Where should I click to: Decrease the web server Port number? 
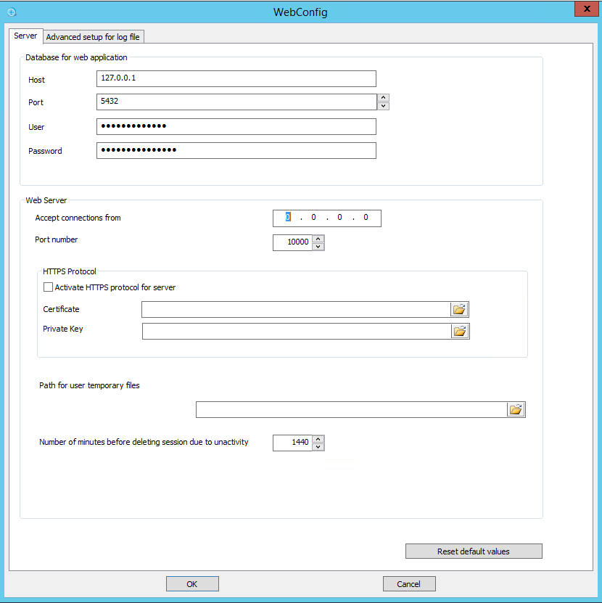coord(318,247)
